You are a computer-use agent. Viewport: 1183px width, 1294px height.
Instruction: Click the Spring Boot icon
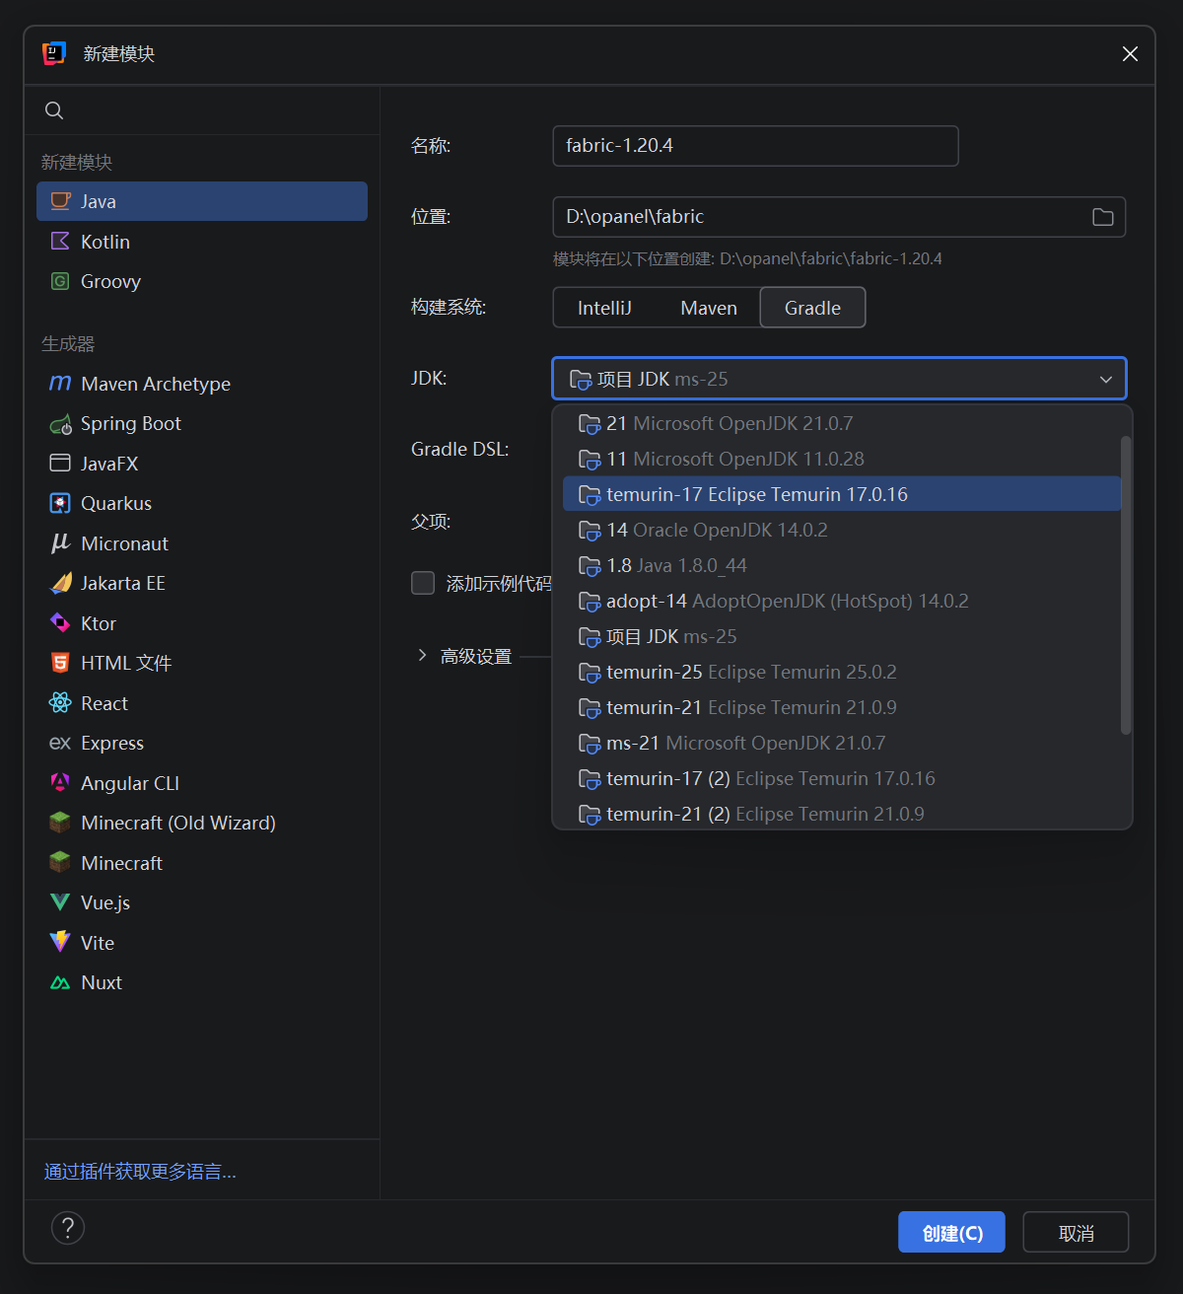pos(60,424)
